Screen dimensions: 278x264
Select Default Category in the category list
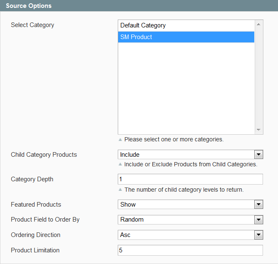[186, 25]
